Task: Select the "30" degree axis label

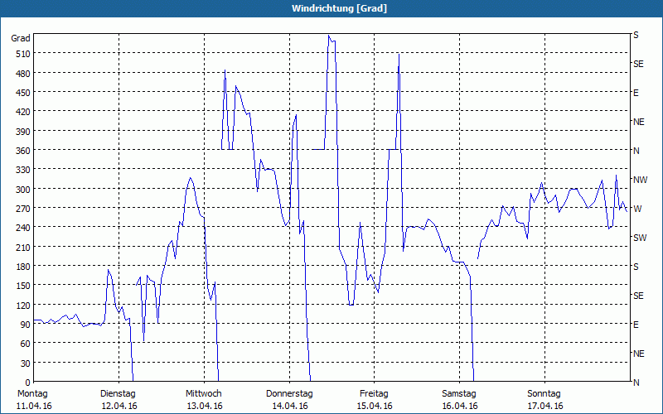Action: 26,363
